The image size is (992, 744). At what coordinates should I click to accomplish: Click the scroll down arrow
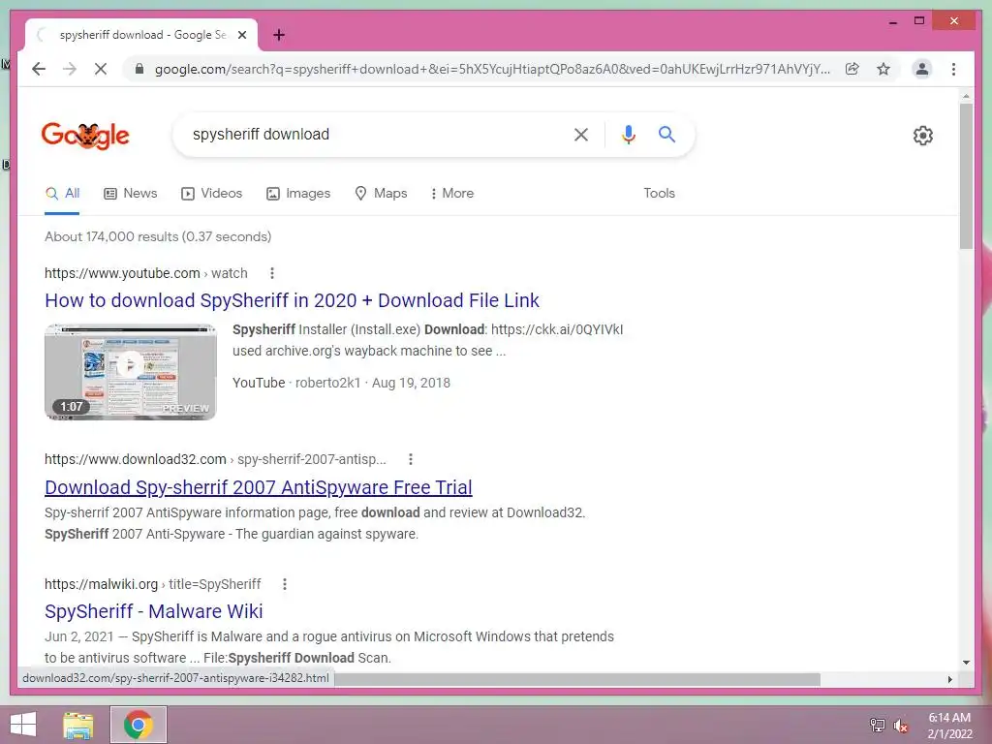tap(966, 663)
